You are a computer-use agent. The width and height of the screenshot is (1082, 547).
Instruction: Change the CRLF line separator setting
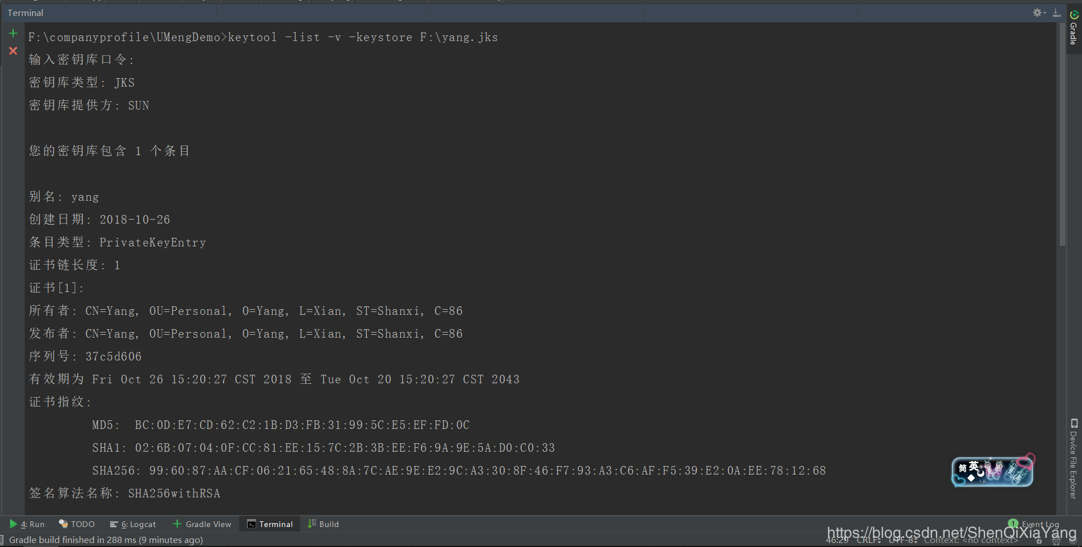[x=869, y=540]
